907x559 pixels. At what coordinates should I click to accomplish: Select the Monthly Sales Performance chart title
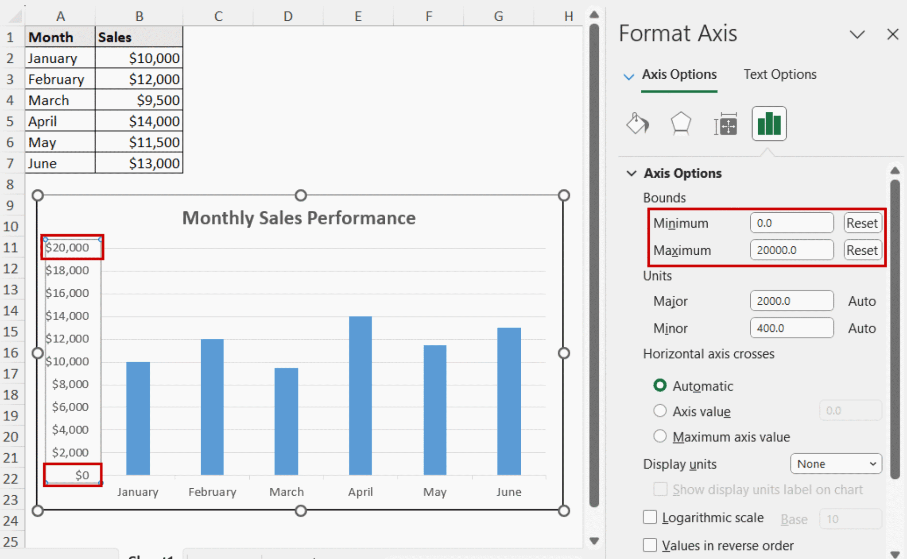[x=299, y=218]
